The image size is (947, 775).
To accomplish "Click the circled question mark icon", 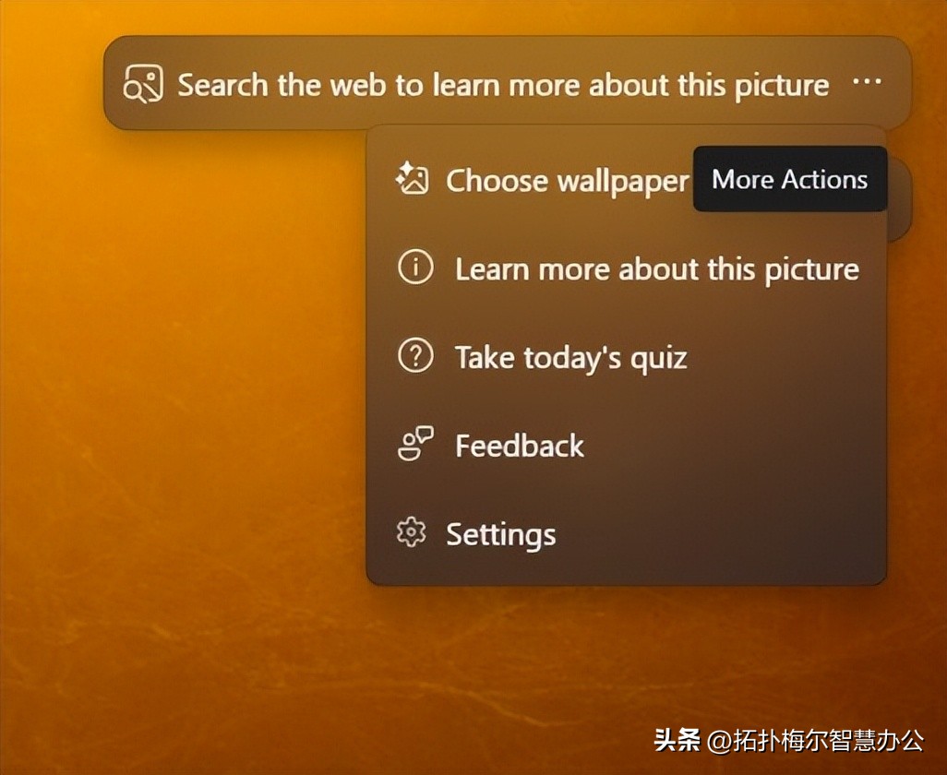I will click(415, 357).
